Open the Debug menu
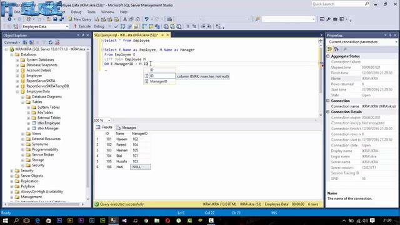 (76, 12)
